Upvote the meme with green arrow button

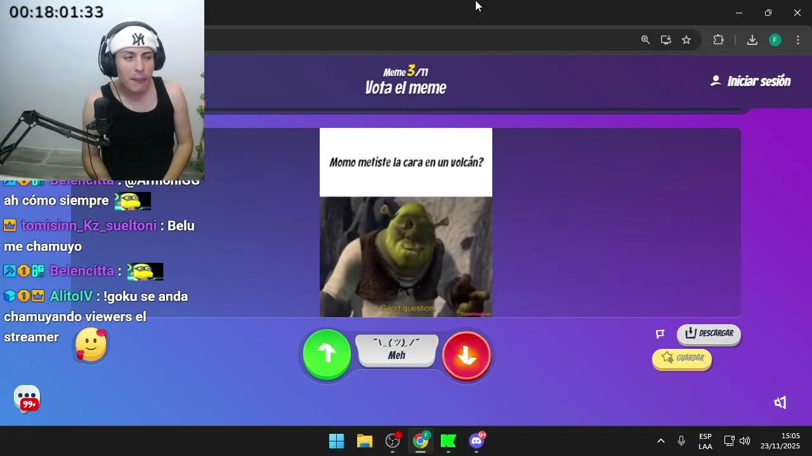point(327,355)
